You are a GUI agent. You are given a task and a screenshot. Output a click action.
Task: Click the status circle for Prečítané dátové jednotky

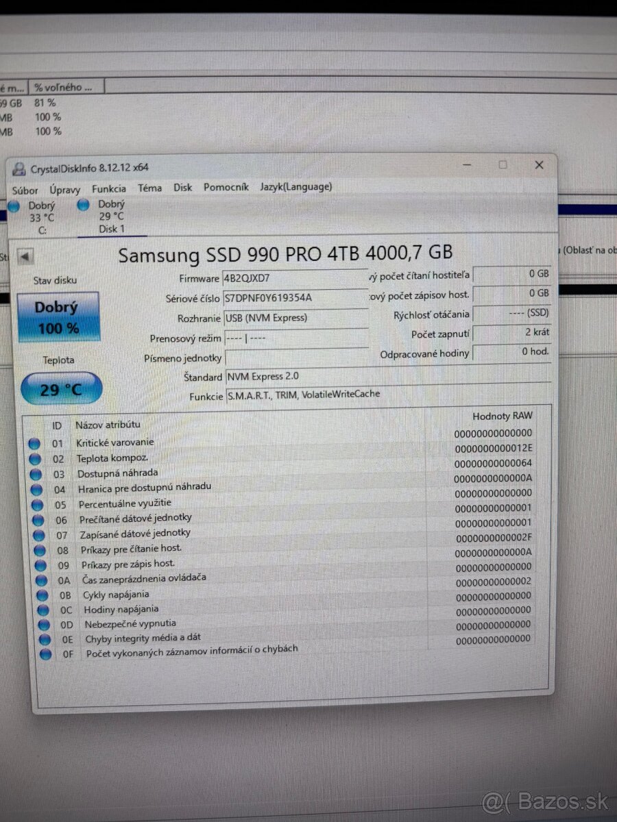38,521
